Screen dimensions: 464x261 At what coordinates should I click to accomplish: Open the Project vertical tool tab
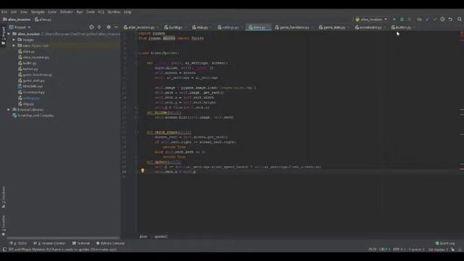click(3, 36)
